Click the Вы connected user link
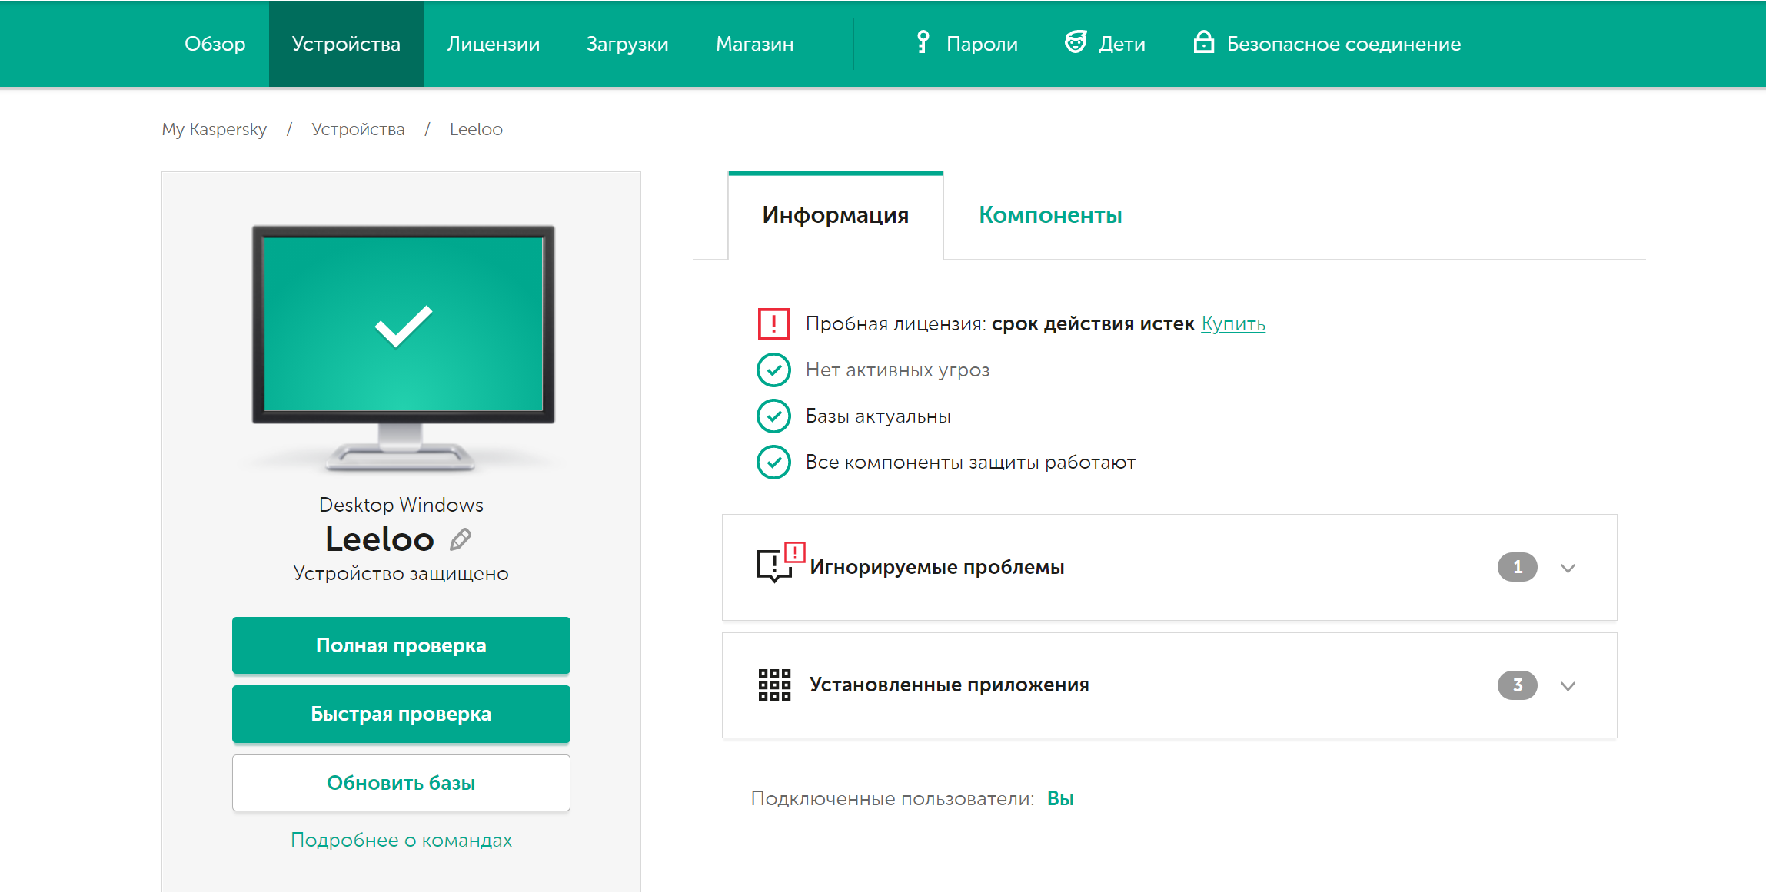The image size is (1766, 892). click(1060, 798)
